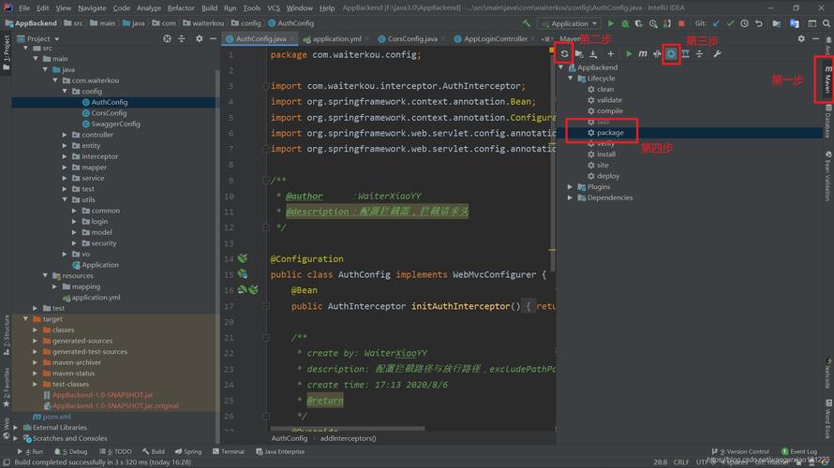This screenshot has height=468, width=834.
Task: Open the VCS menu
Action: (x=274, y=8)
